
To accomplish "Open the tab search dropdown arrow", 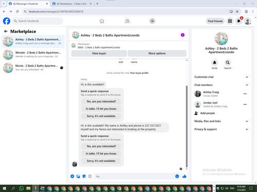I will (4, 4).
